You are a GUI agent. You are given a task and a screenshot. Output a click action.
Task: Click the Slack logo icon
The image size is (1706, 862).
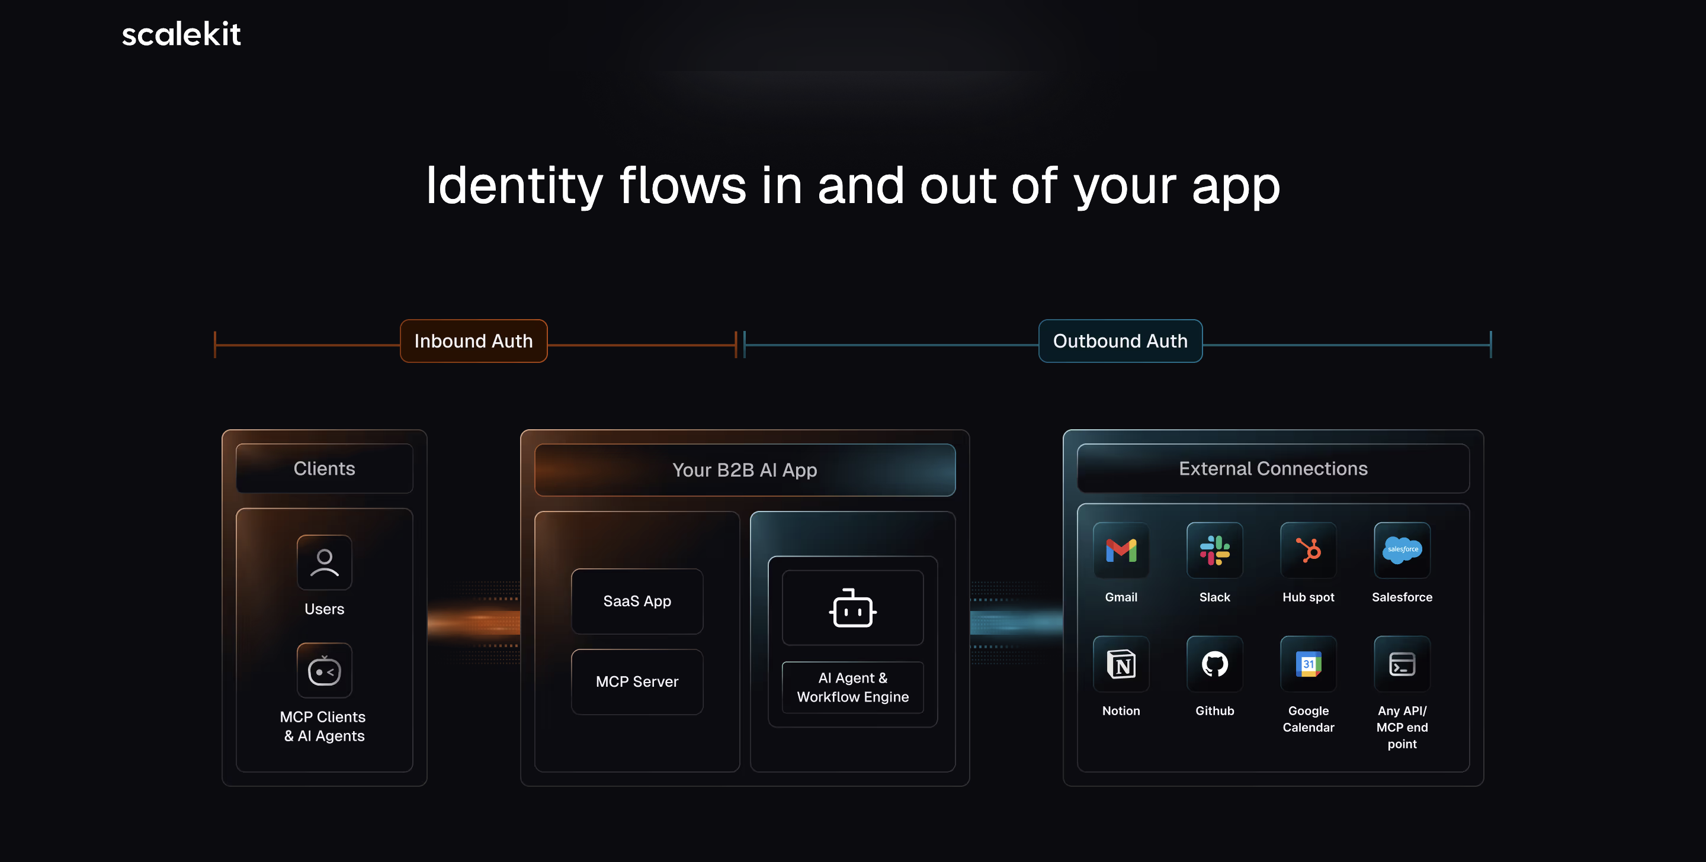point(1214,550)
